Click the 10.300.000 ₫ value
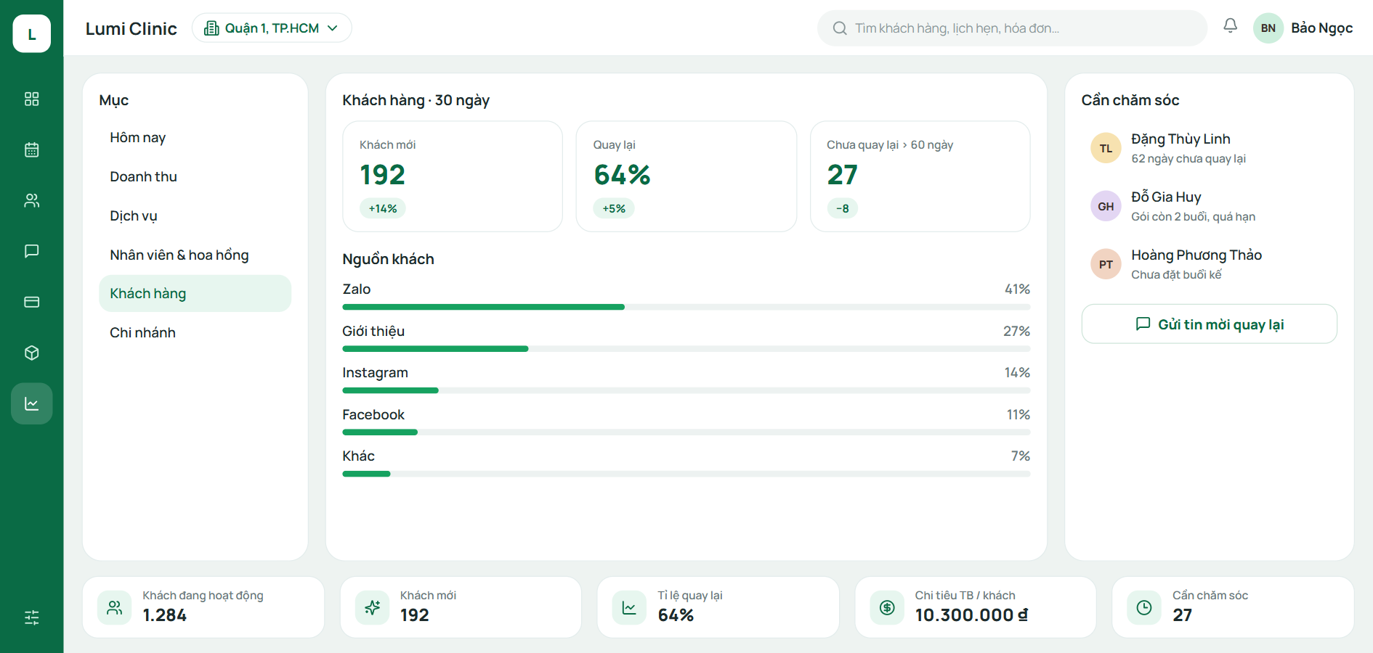The image size is (1373, 653). tap(971, 615)
